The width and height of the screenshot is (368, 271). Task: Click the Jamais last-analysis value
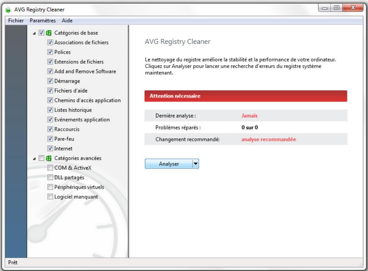tap(250, 116)
